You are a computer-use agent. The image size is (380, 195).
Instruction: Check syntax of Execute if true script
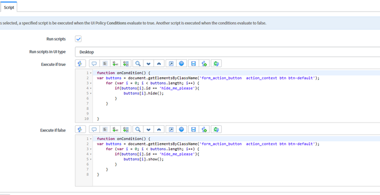coord(204,64)
